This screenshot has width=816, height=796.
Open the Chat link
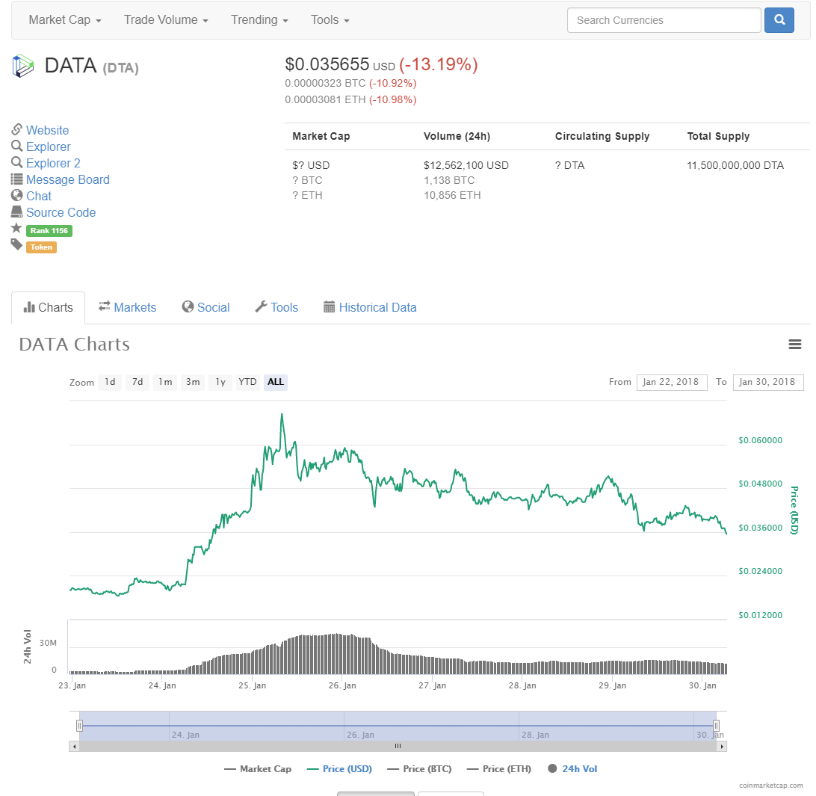coord(39,197)
